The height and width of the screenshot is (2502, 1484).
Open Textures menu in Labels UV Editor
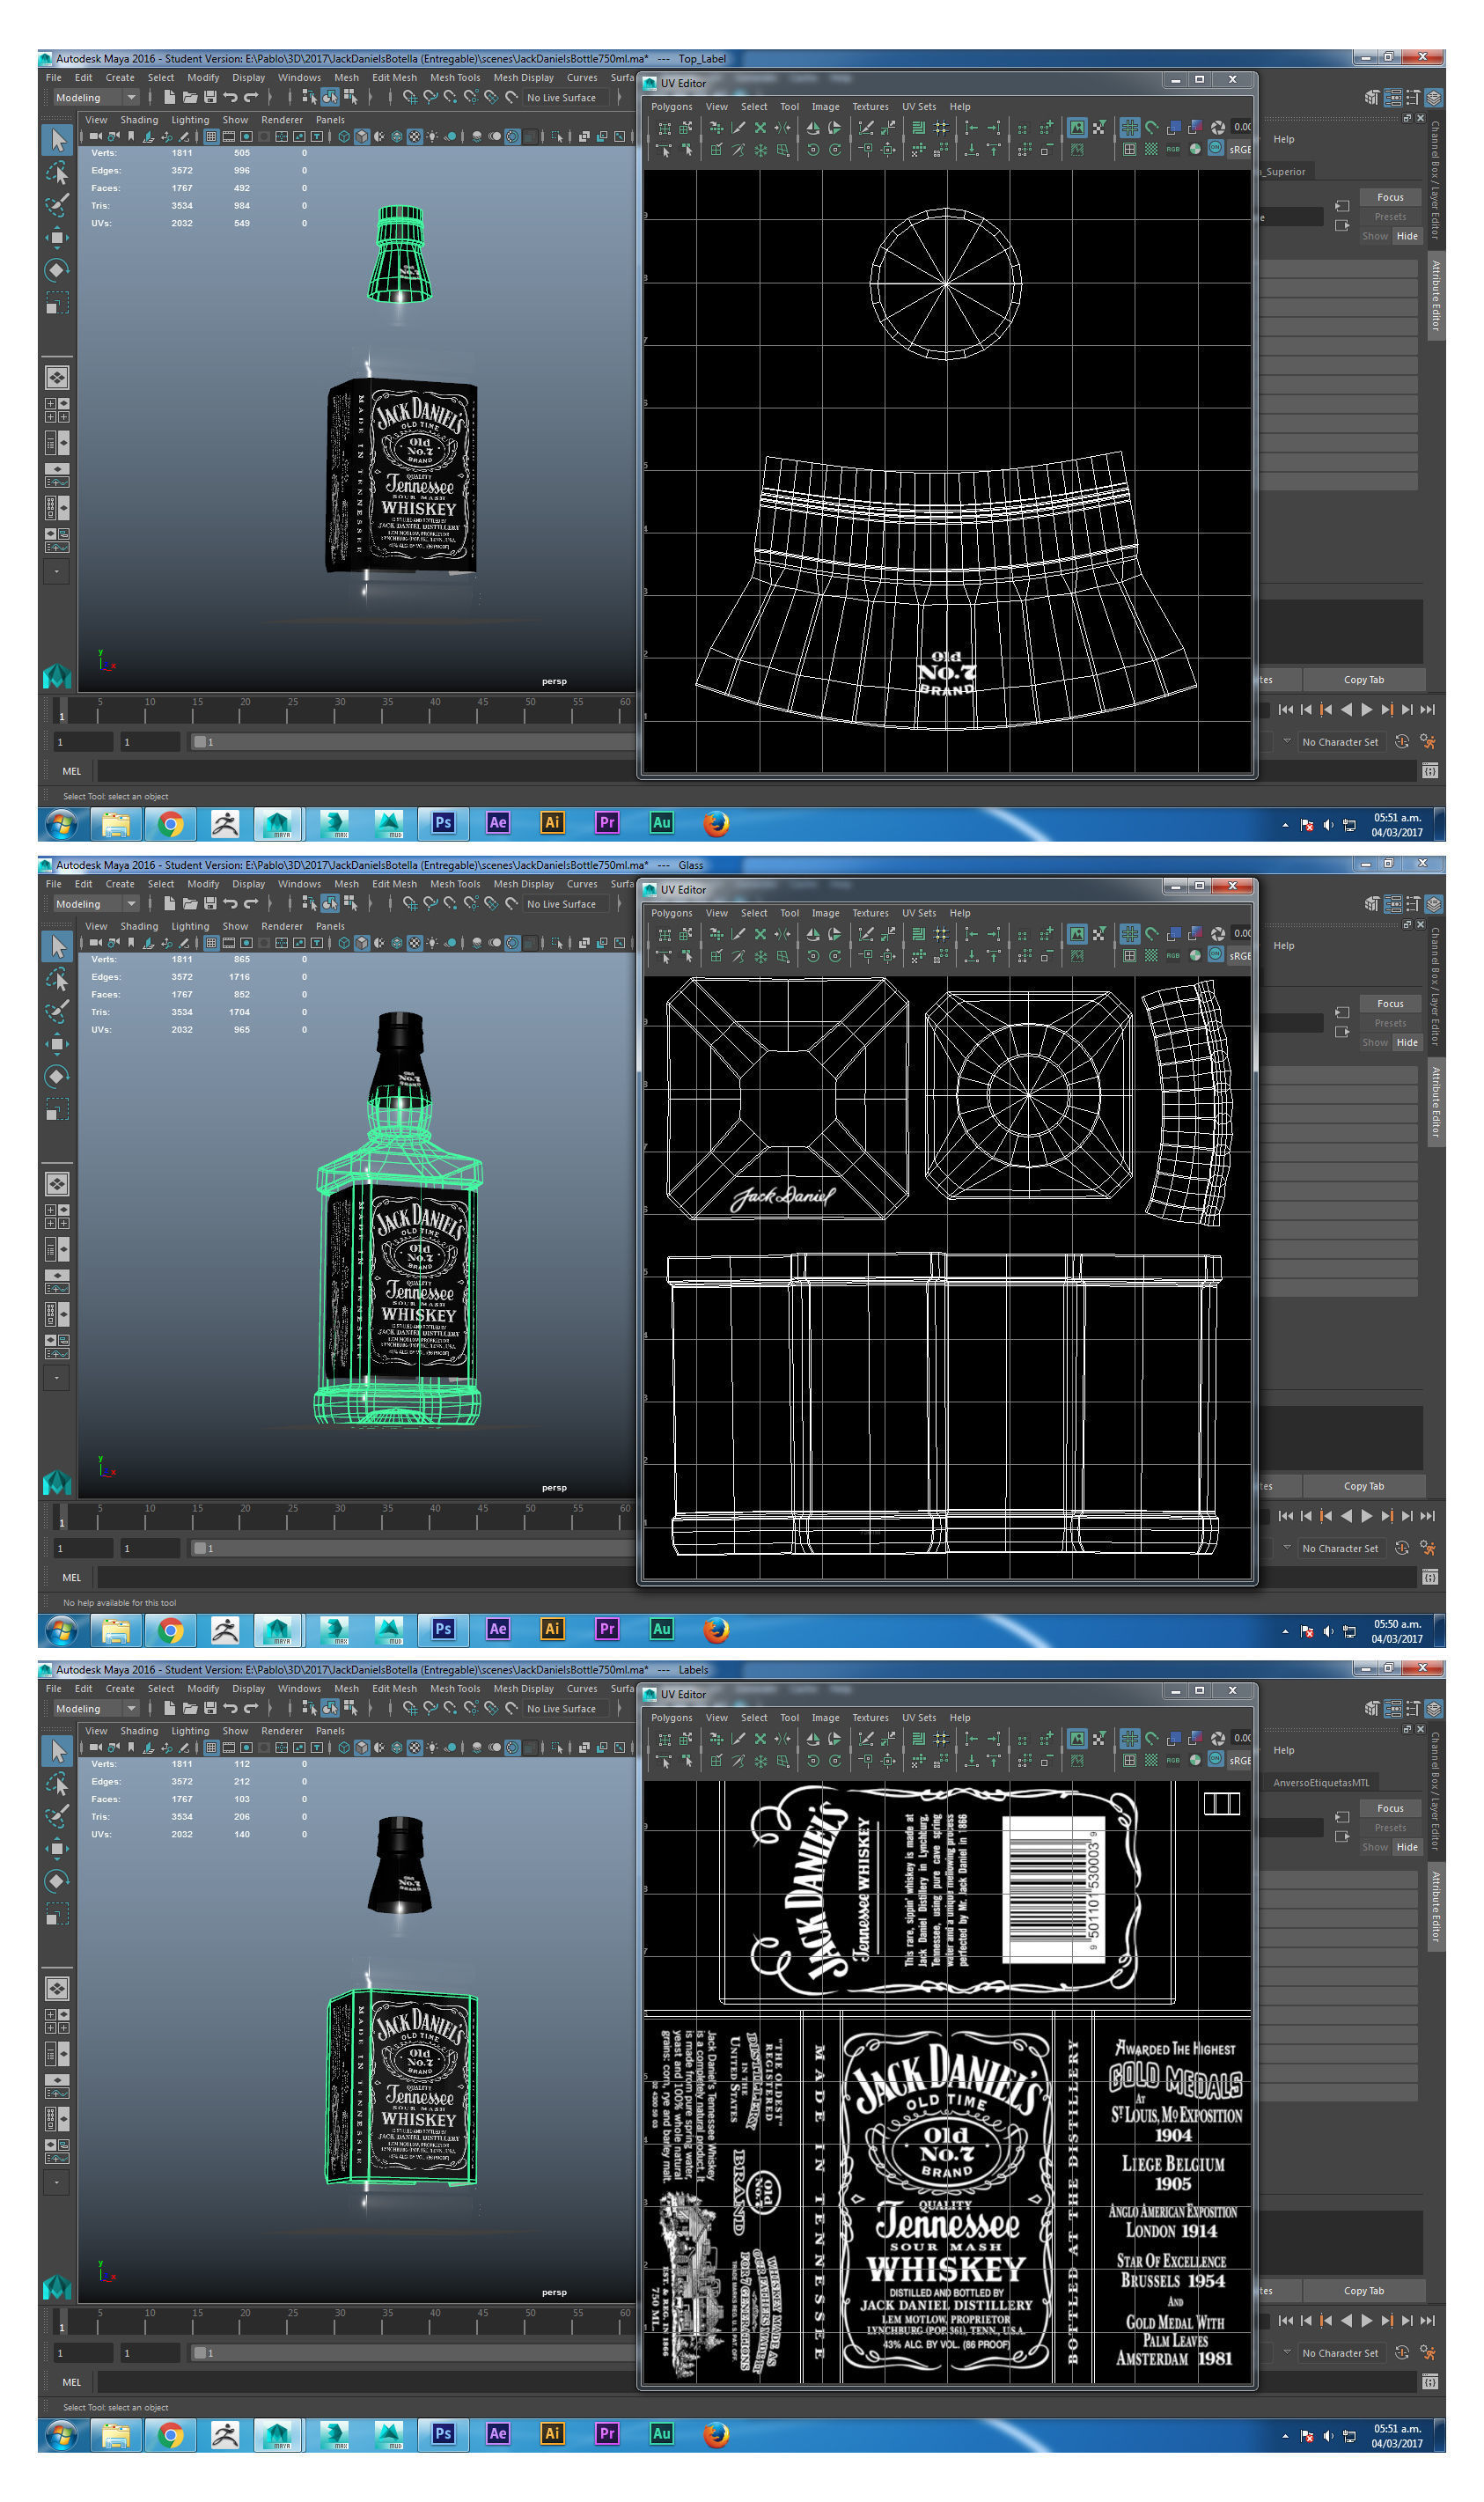pyautogui.click(x=870, y=1717)
